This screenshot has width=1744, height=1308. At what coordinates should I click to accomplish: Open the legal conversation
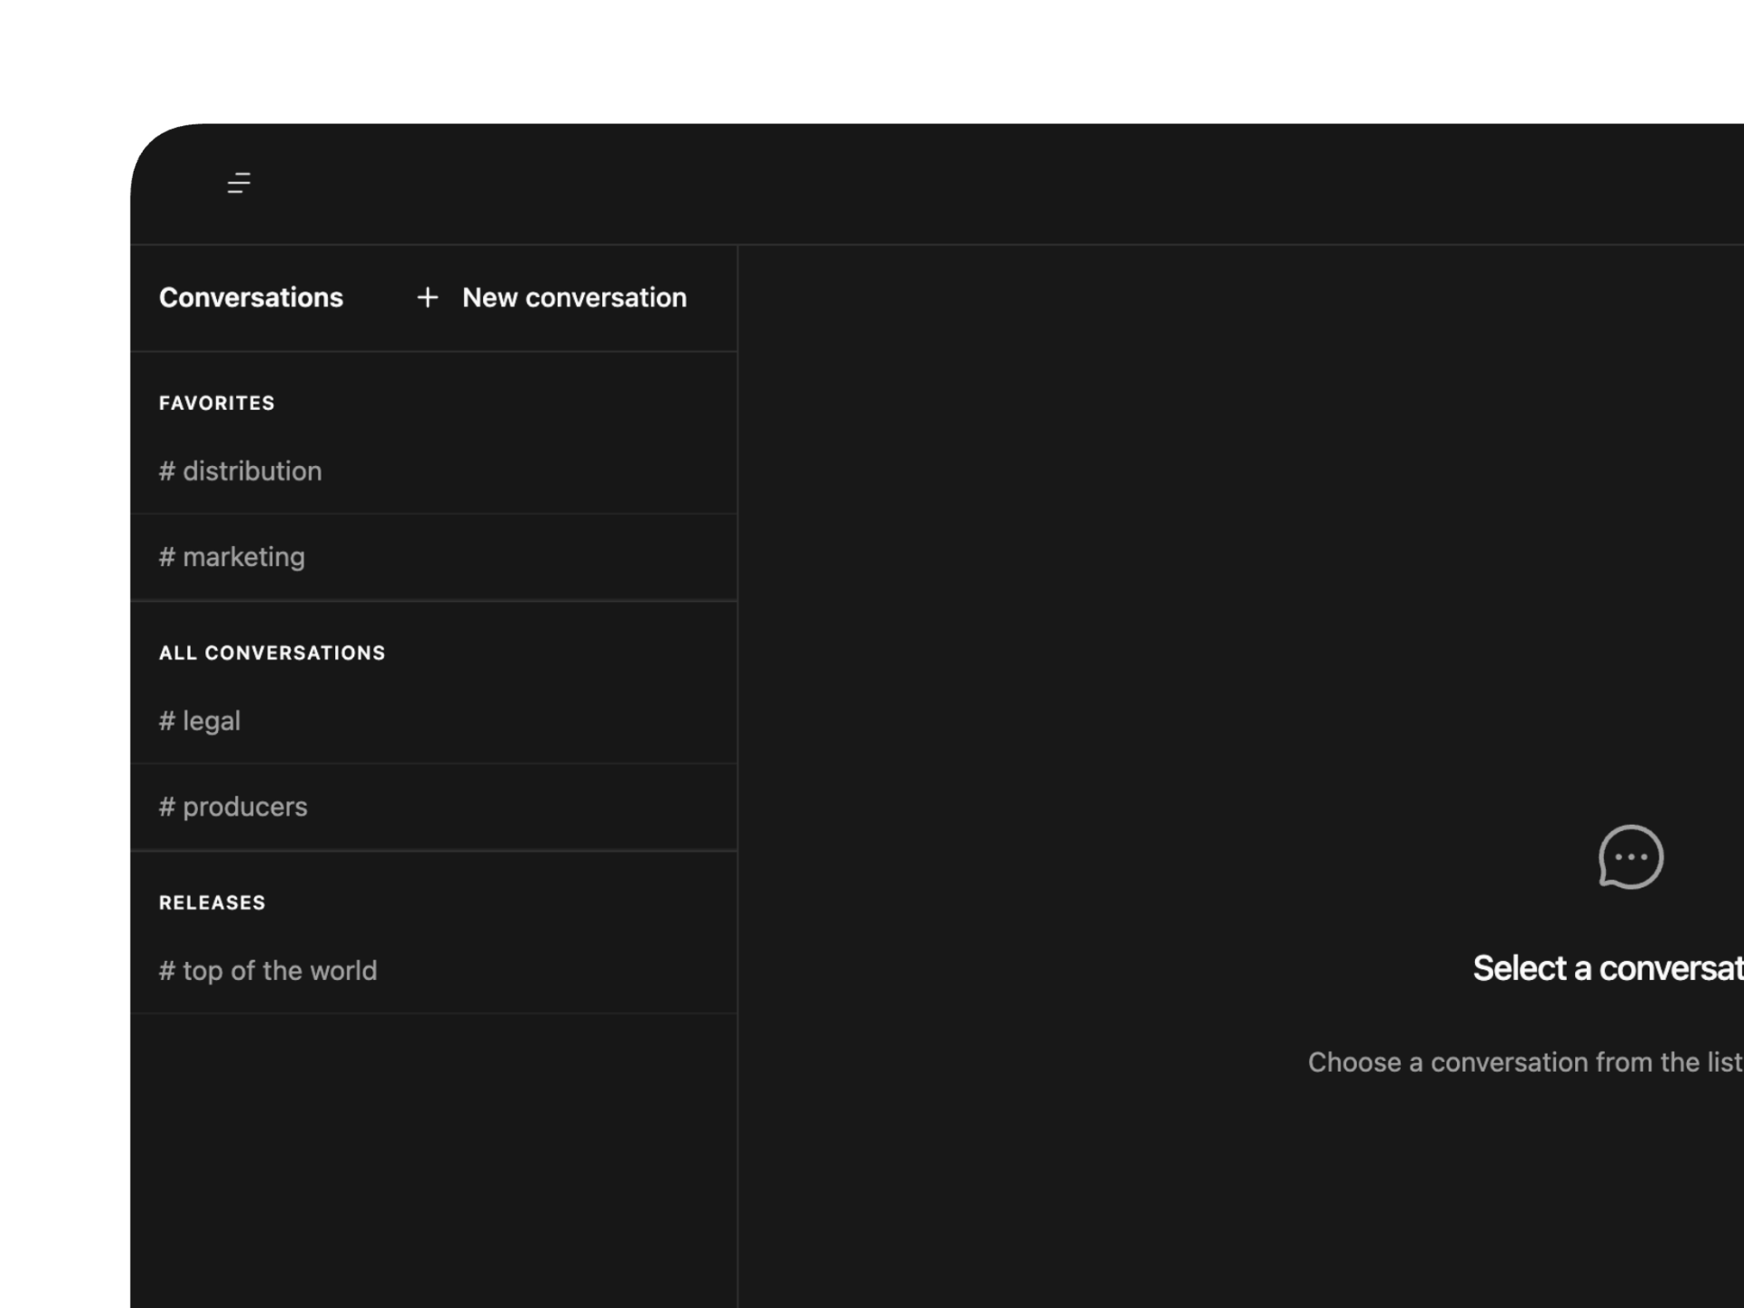(x=212, y=721)
